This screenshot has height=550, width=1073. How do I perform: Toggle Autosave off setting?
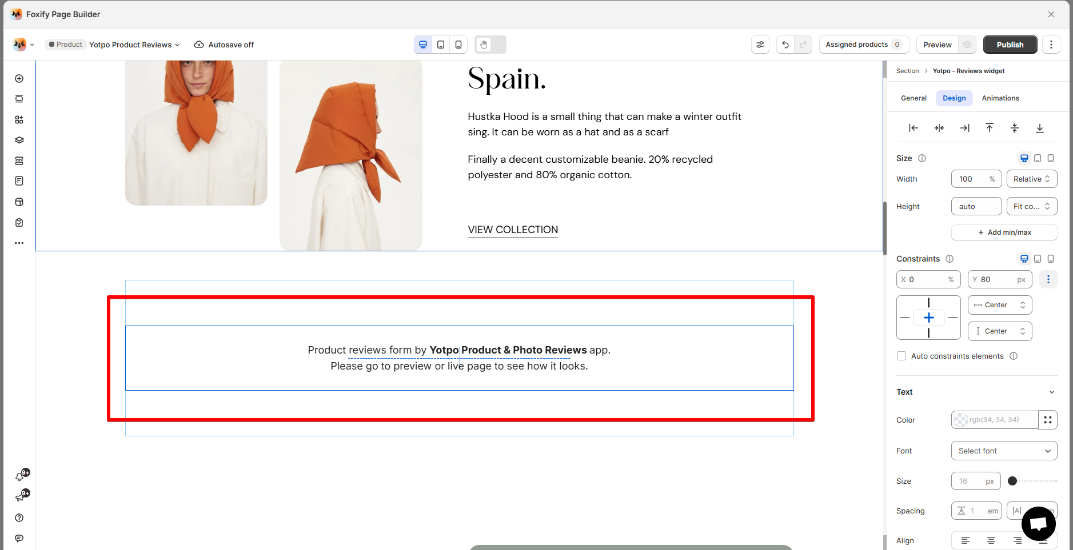pos(224,45)
